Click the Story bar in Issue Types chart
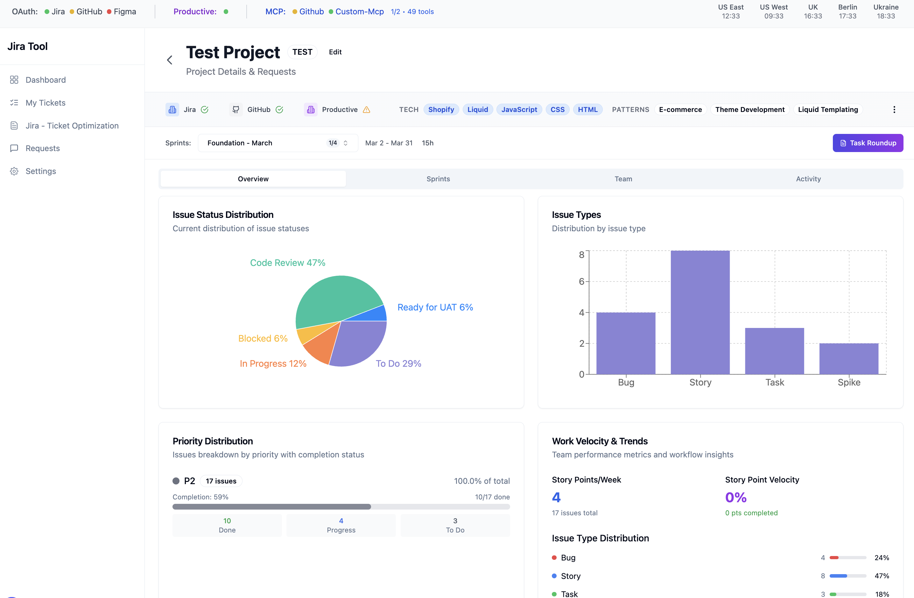914x598 pixels. click(700, 312)
